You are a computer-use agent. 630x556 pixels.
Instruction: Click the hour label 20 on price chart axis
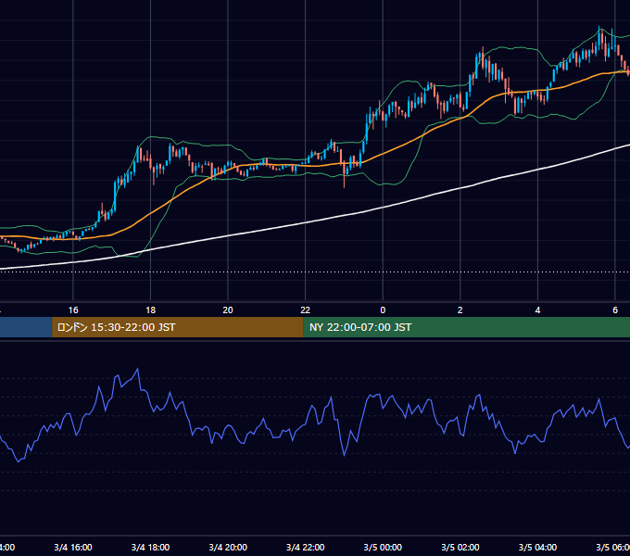[x=228, y=310]
